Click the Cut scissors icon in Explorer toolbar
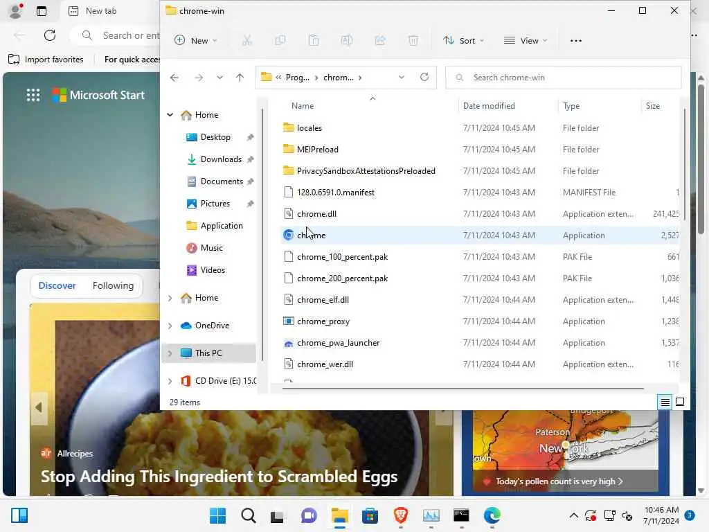This screenshot has width=709, height=532. (x=247, y=41)
